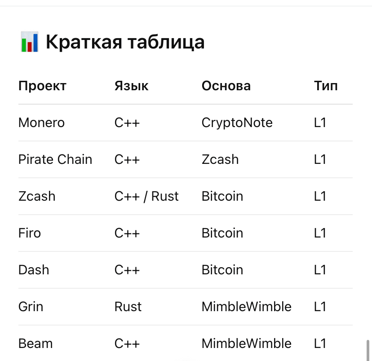Click the Firo project cell

tap(30, 233)
